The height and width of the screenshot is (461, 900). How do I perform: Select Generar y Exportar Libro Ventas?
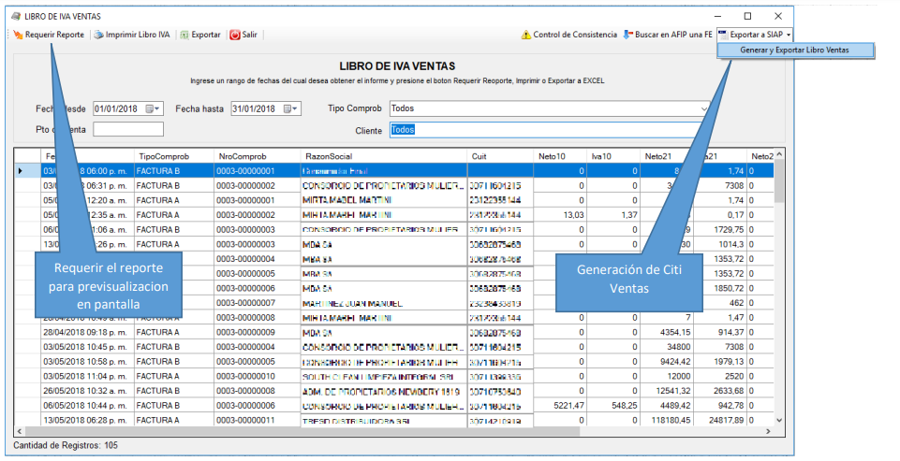coord(794,50)
